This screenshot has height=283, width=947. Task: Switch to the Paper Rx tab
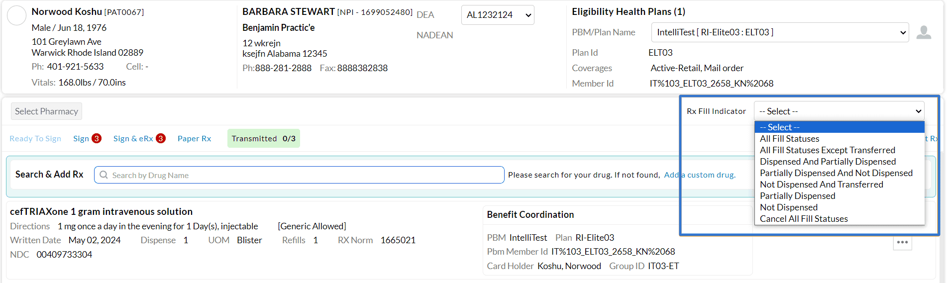[x=194, y=139]
